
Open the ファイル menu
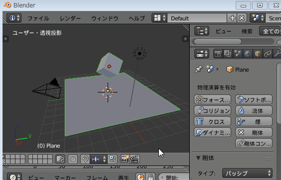click(38, 18)
